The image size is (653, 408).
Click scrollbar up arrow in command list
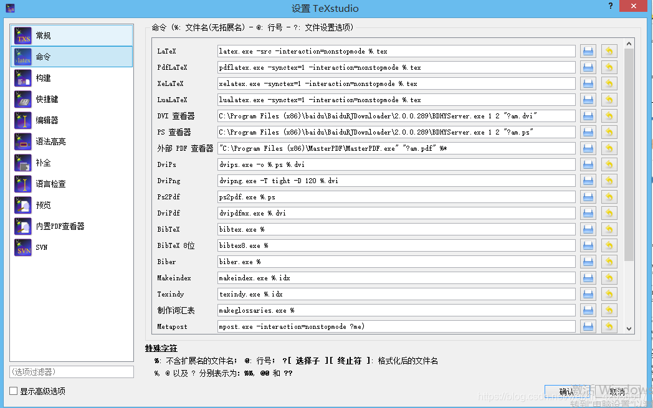point(629,44)
